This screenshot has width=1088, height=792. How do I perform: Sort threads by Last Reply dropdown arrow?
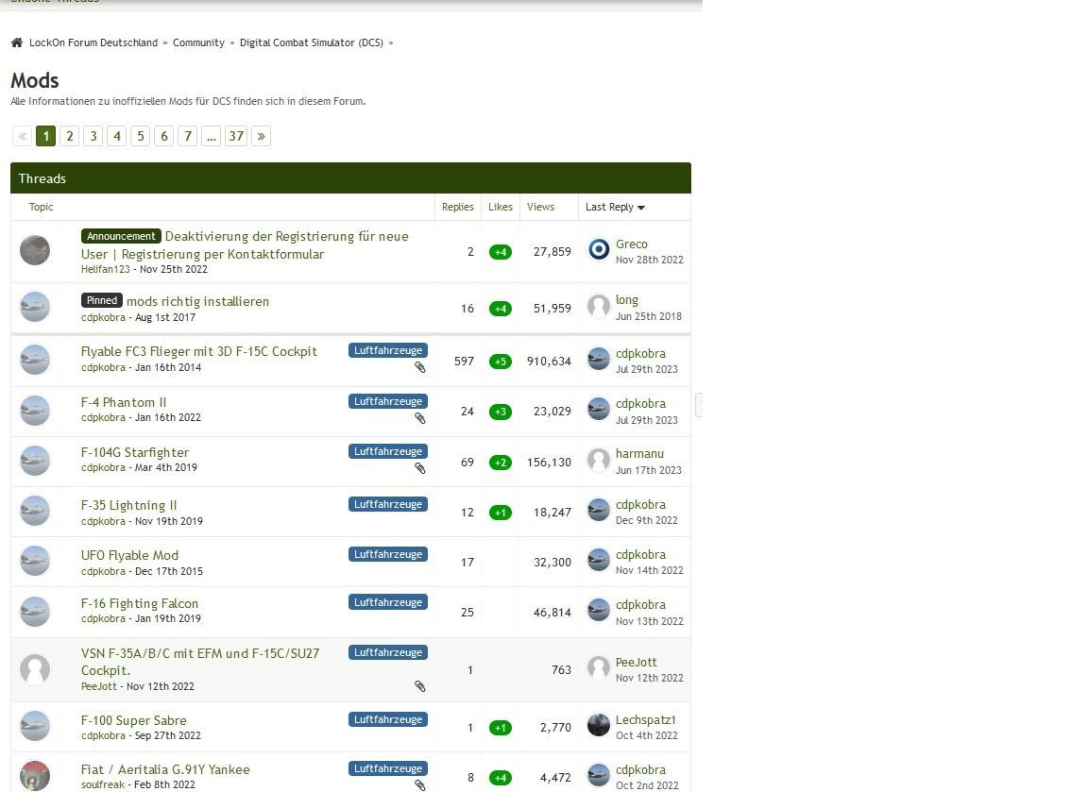(x=641, y=208)
